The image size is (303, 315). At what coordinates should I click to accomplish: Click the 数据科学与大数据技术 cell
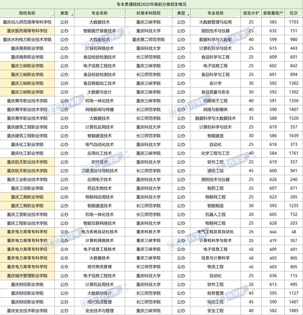click(215, 118)
